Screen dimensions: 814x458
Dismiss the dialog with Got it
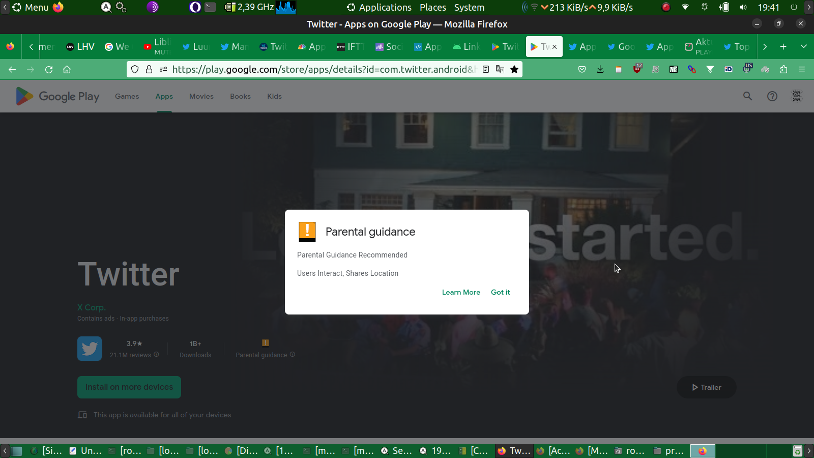tap(500, 292)
